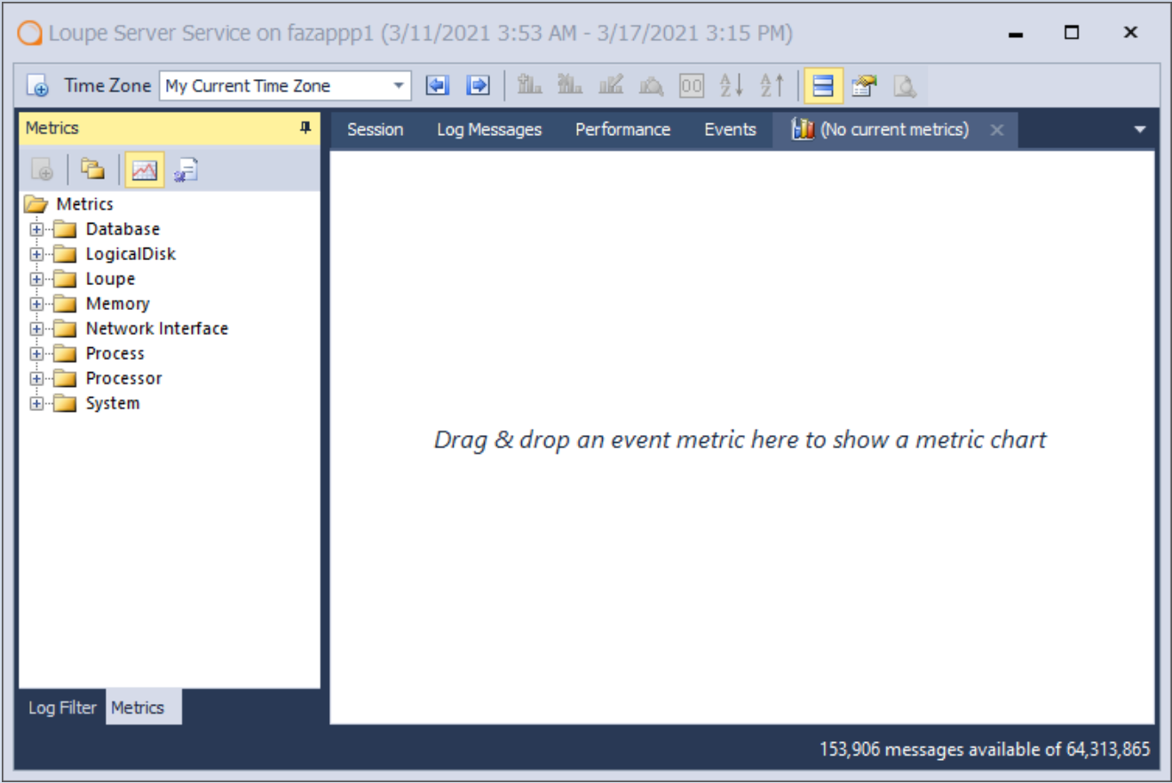This screenshot has height=783, width=1172.
Task: Select the root Metrics folder in the tree
Action: [69, 204]
